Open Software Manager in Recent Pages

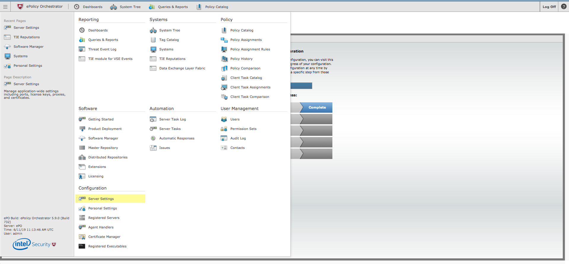click(x=28, y=47)
